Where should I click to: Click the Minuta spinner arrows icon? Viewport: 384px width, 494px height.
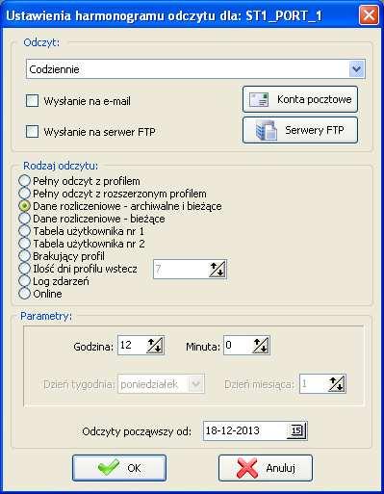(261, 346)
